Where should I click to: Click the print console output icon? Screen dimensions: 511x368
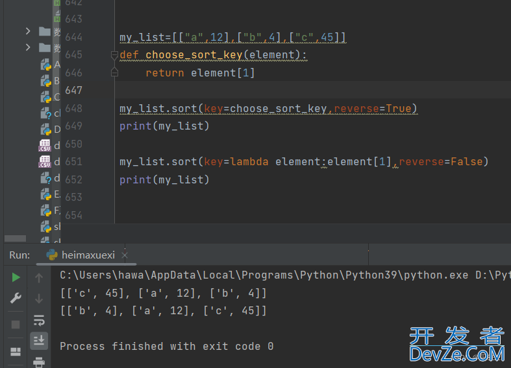click(x=39, y=362)
